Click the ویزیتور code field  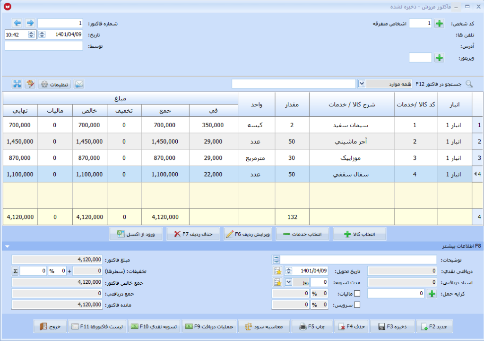420,58
